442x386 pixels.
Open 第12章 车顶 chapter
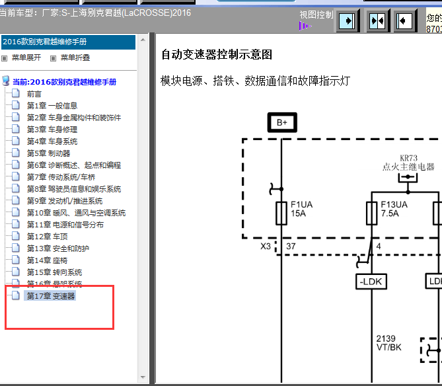click(x=47, y=237)
